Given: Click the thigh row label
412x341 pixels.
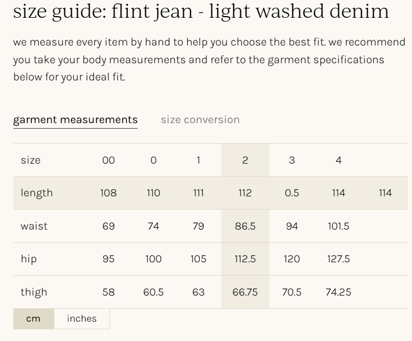Looking at the screenshot, I should point(34,292).
